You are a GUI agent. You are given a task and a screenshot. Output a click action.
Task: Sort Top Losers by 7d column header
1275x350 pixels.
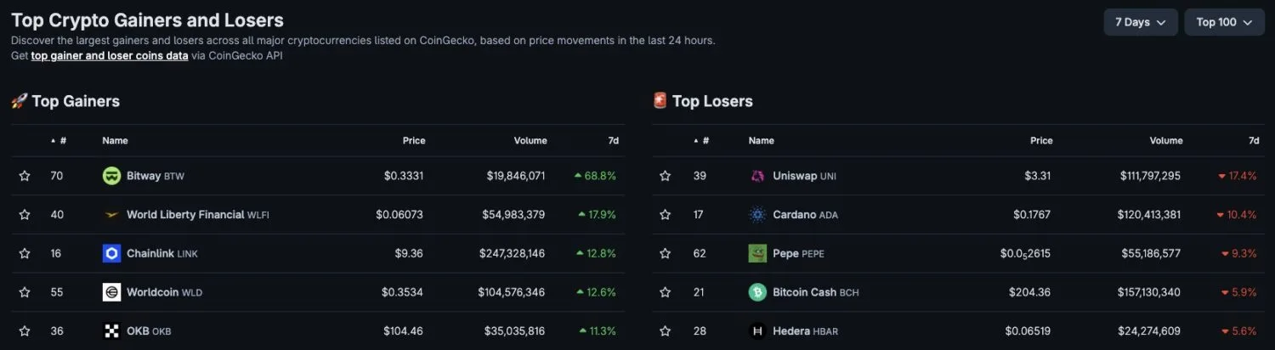click(x=1254, y=141)
